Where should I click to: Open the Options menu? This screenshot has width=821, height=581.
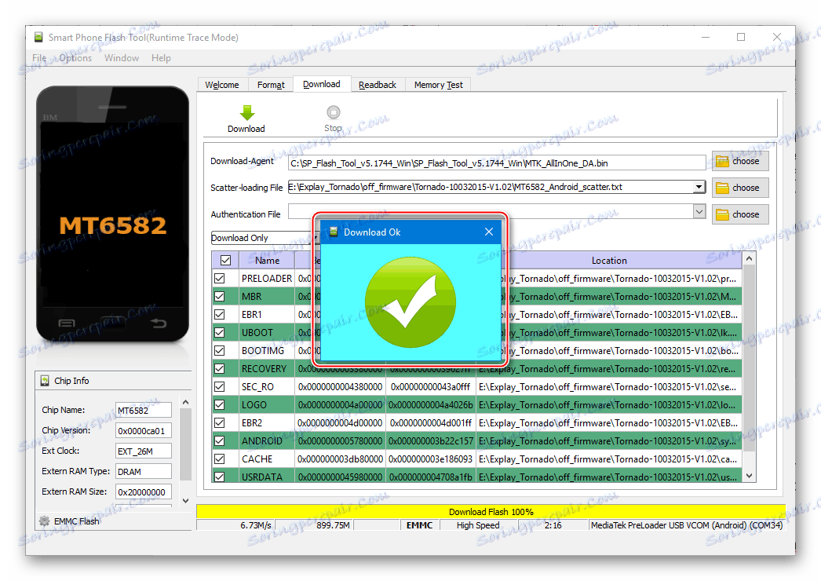(75, 58)
